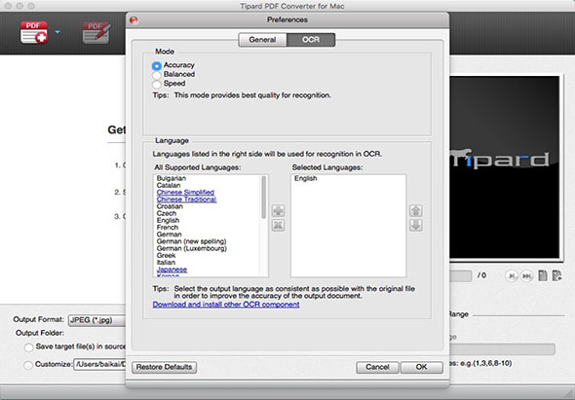The height and width of the screenshot is (400, 575).
Task: Click the Customize folder path input field
Action: pyautogui.click(x=99, y=364)
